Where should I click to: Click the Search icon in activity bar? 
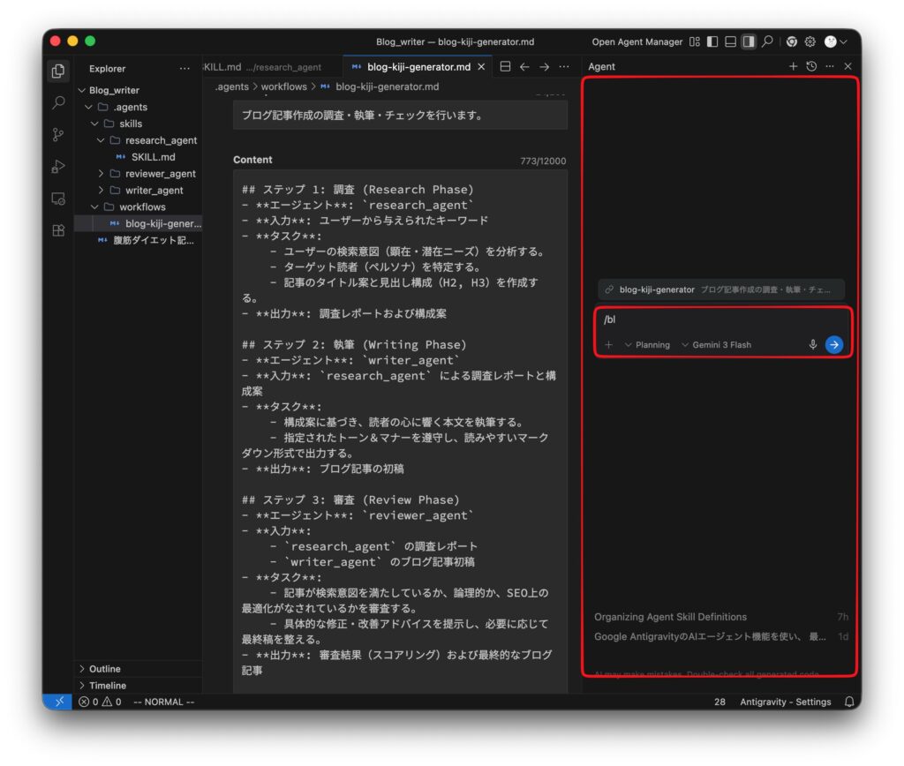(58, 103)
